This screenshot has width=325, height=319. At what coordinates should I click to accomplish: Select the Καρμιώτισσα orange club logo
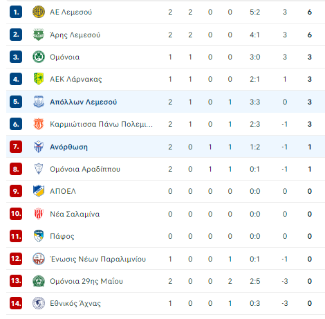point(39,124)
